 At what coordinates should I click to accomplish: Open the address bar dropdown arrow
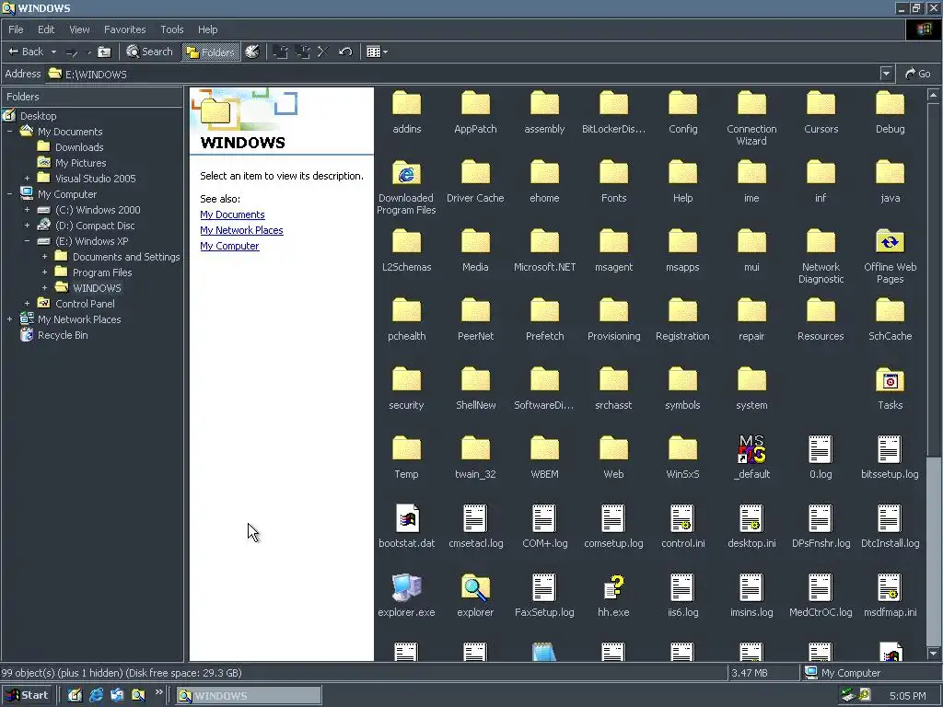tap(886, 74)
